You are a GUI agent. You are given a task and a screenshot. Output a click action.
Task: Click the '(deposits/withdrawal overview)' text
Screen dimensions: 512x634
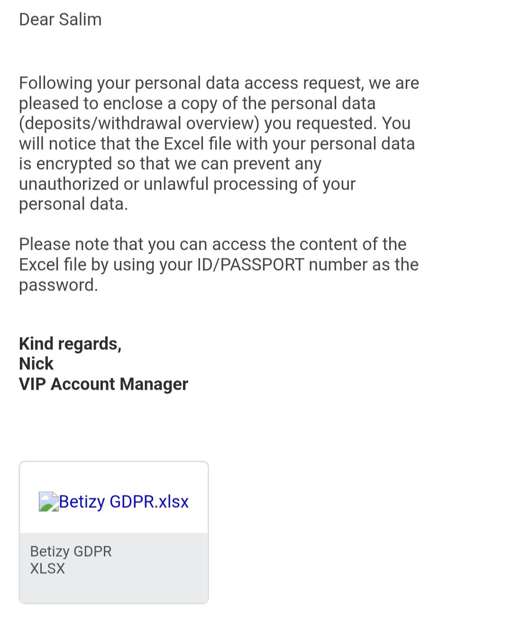click(x=139, y=123)
